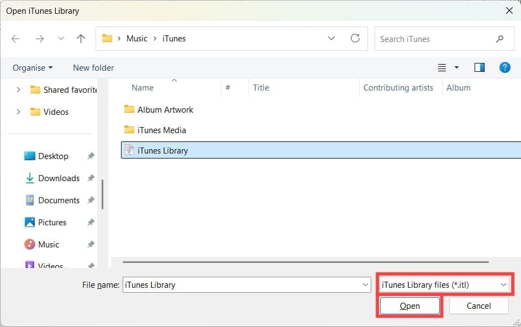Click the iTunes Media folder icon
The width and height of the screenshot is (521, 327).
[129, 130]
